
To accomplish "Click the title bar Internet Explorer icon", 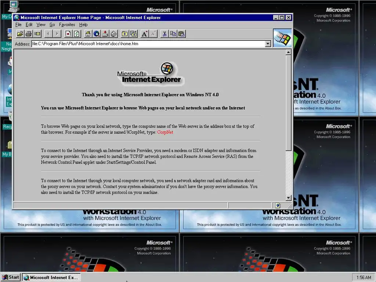I will (x=17, y=18).
